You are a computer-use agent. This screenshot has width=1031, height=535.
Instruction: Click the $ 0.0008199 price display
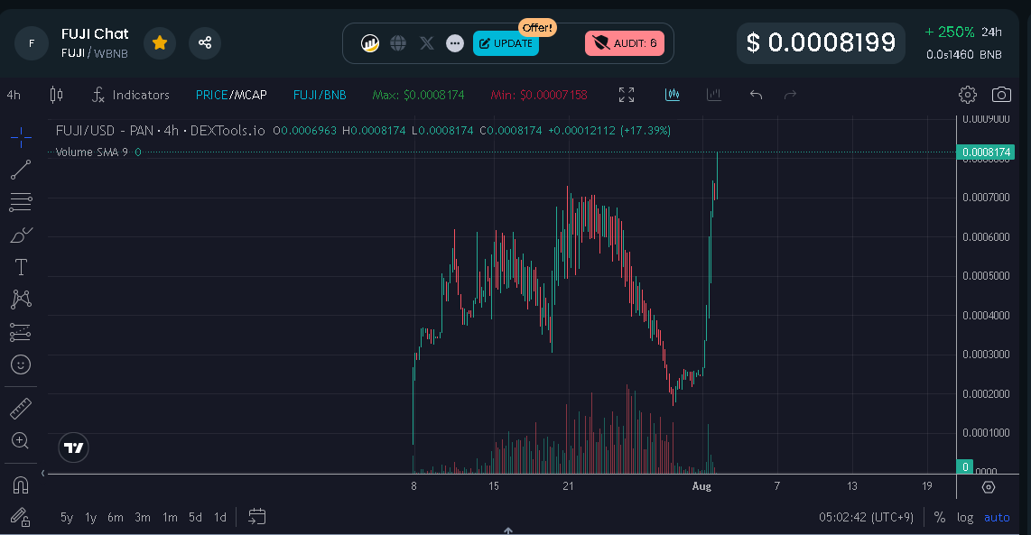821,43
